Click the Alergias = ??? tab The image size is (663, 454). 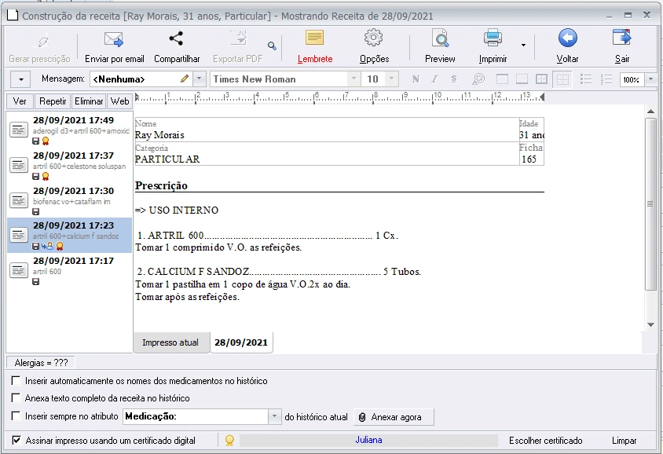click(41, 363)
